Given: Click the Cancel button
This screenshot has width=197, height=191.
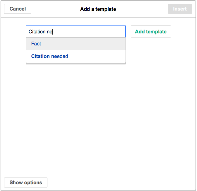Looking at the screenshot, I should tap(18, 9).
